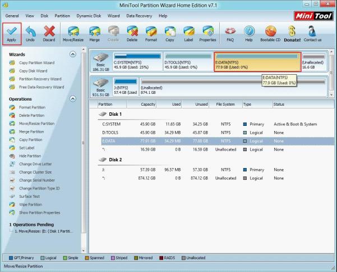Select Copy Partition in Operations panel

[31, 140]
